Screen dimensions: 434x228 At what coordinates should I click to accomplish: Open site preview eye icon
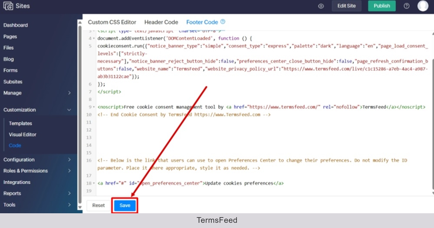point(321,6)
